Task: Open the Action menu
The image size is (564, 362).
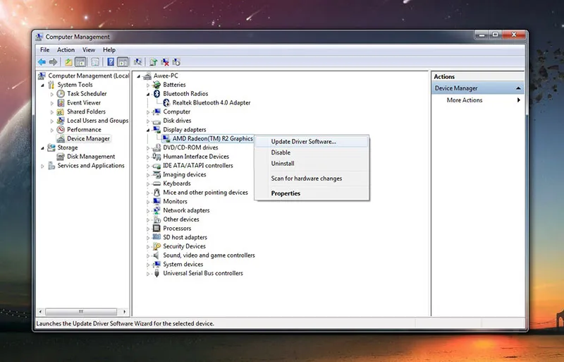Action: pyautogui.click(x=66, y=50)
